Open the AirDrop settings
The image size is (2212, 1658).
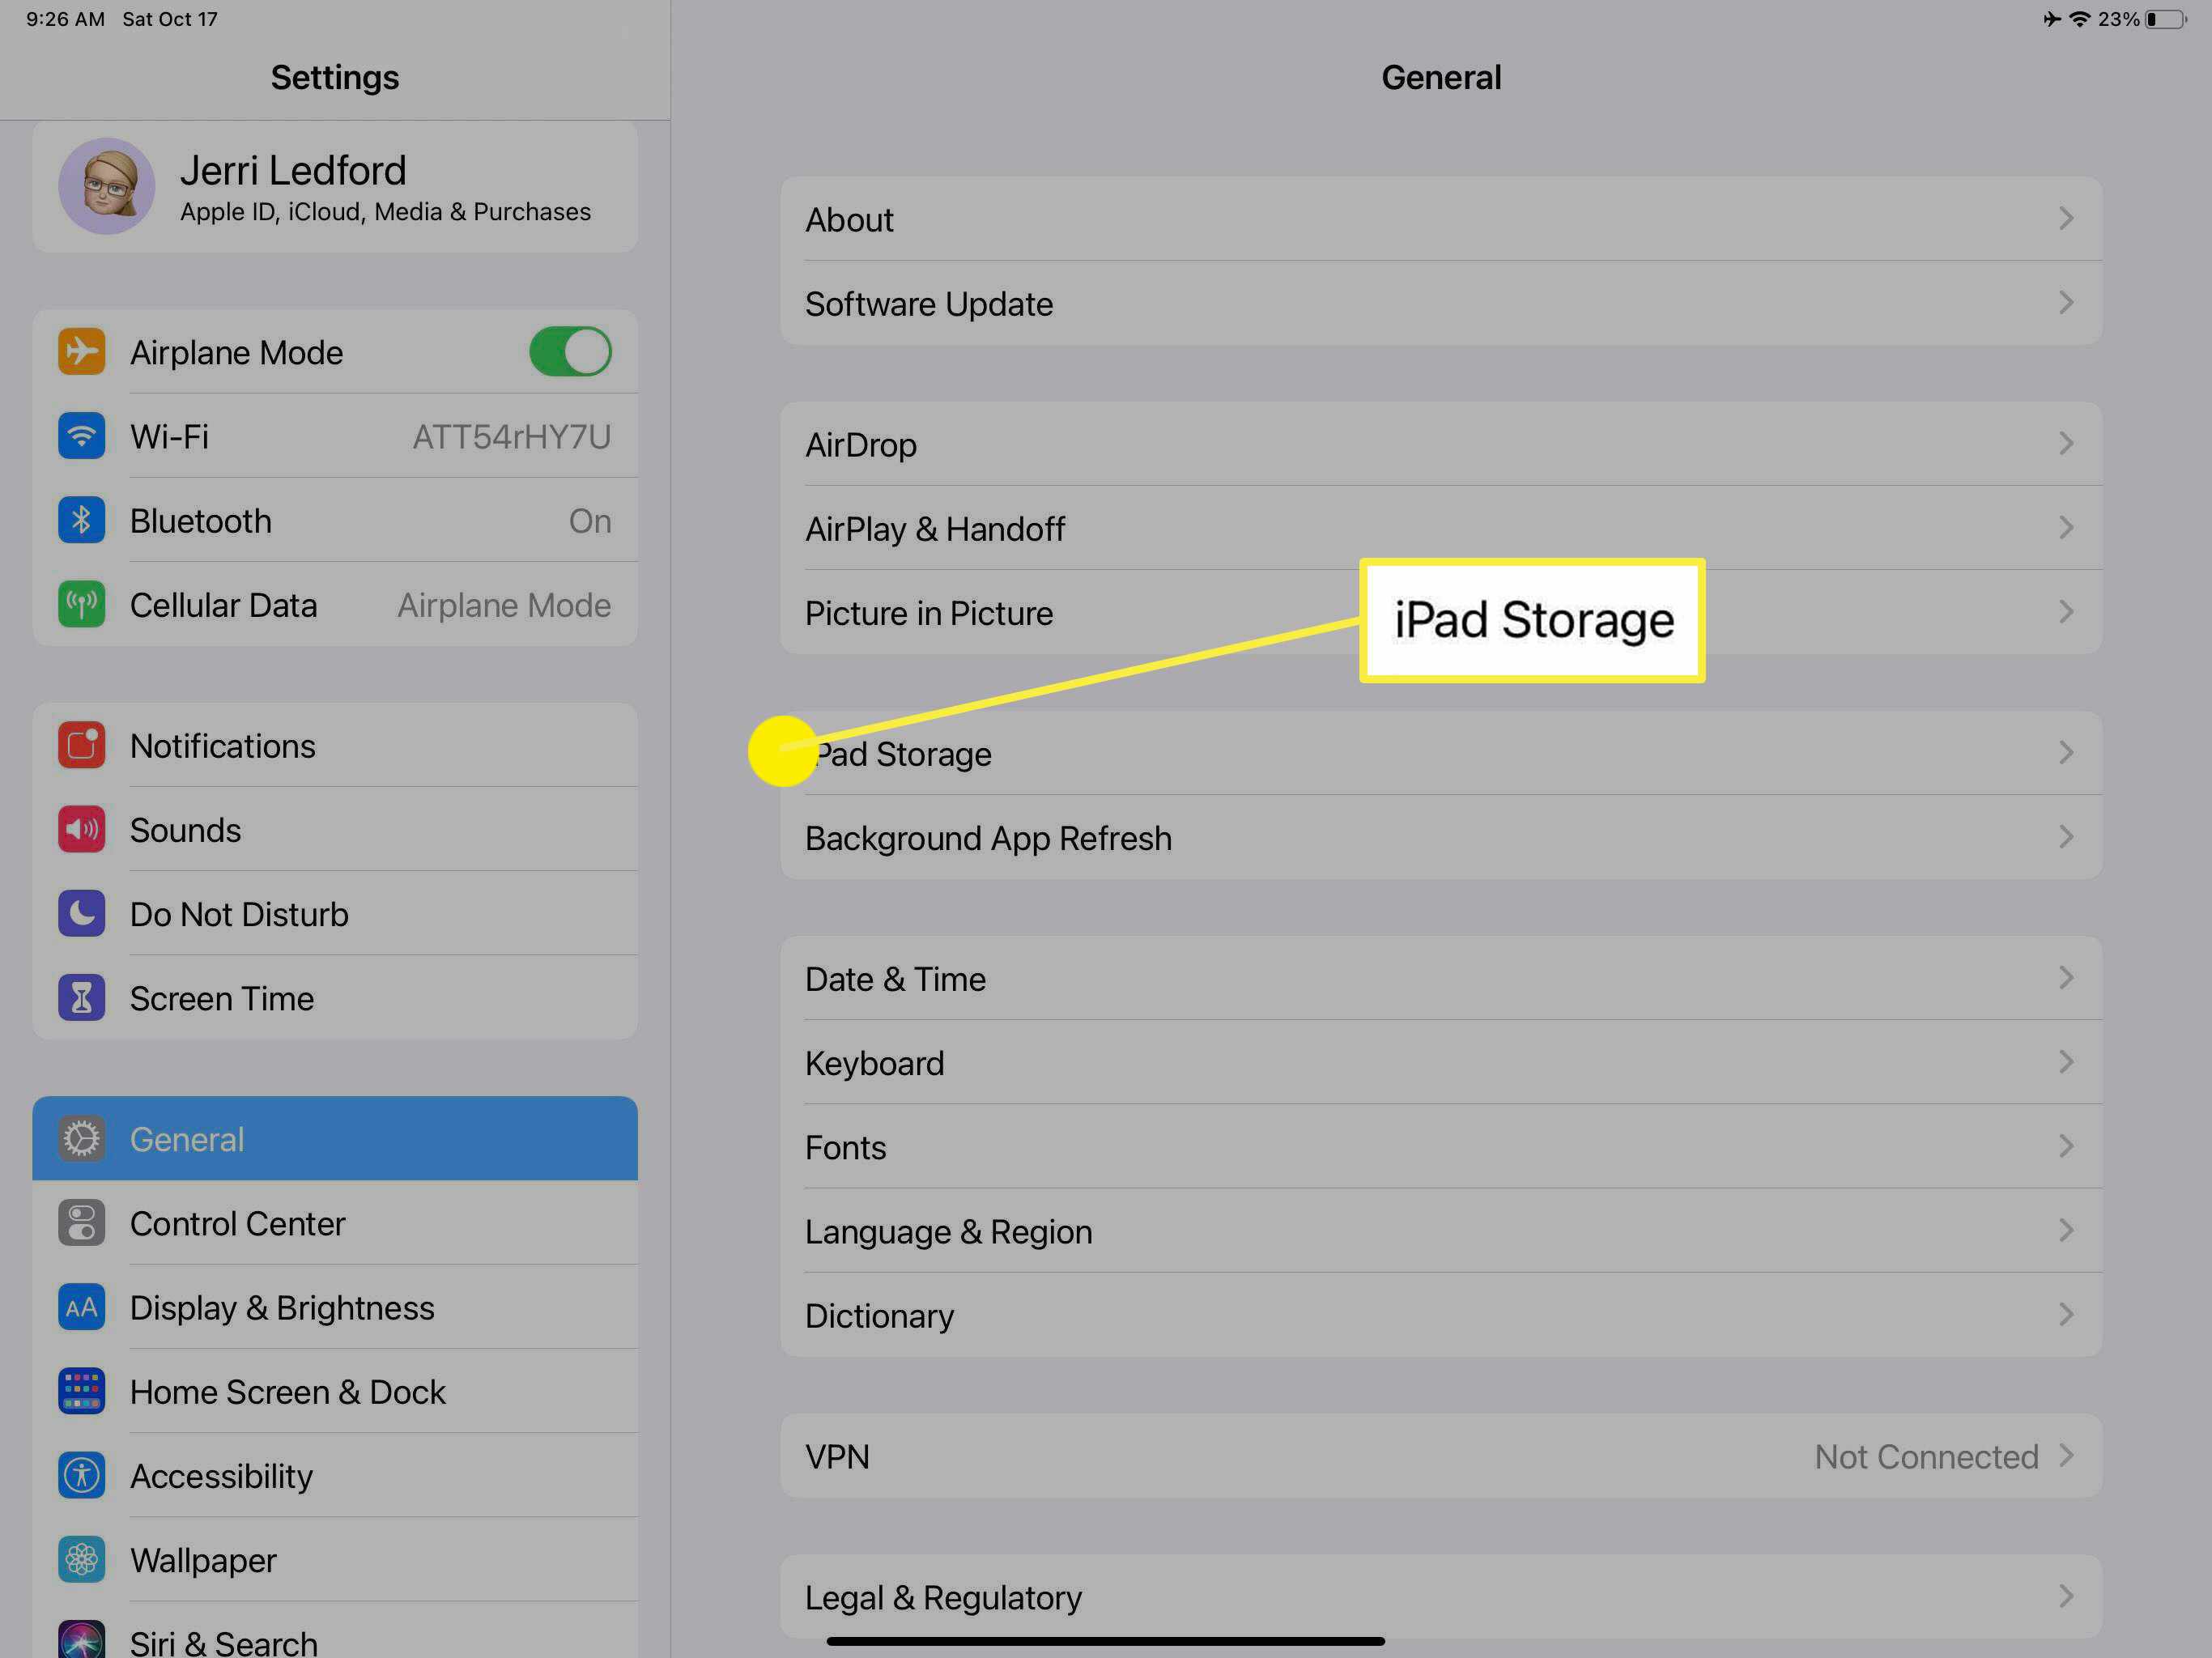coord(1439,442)
